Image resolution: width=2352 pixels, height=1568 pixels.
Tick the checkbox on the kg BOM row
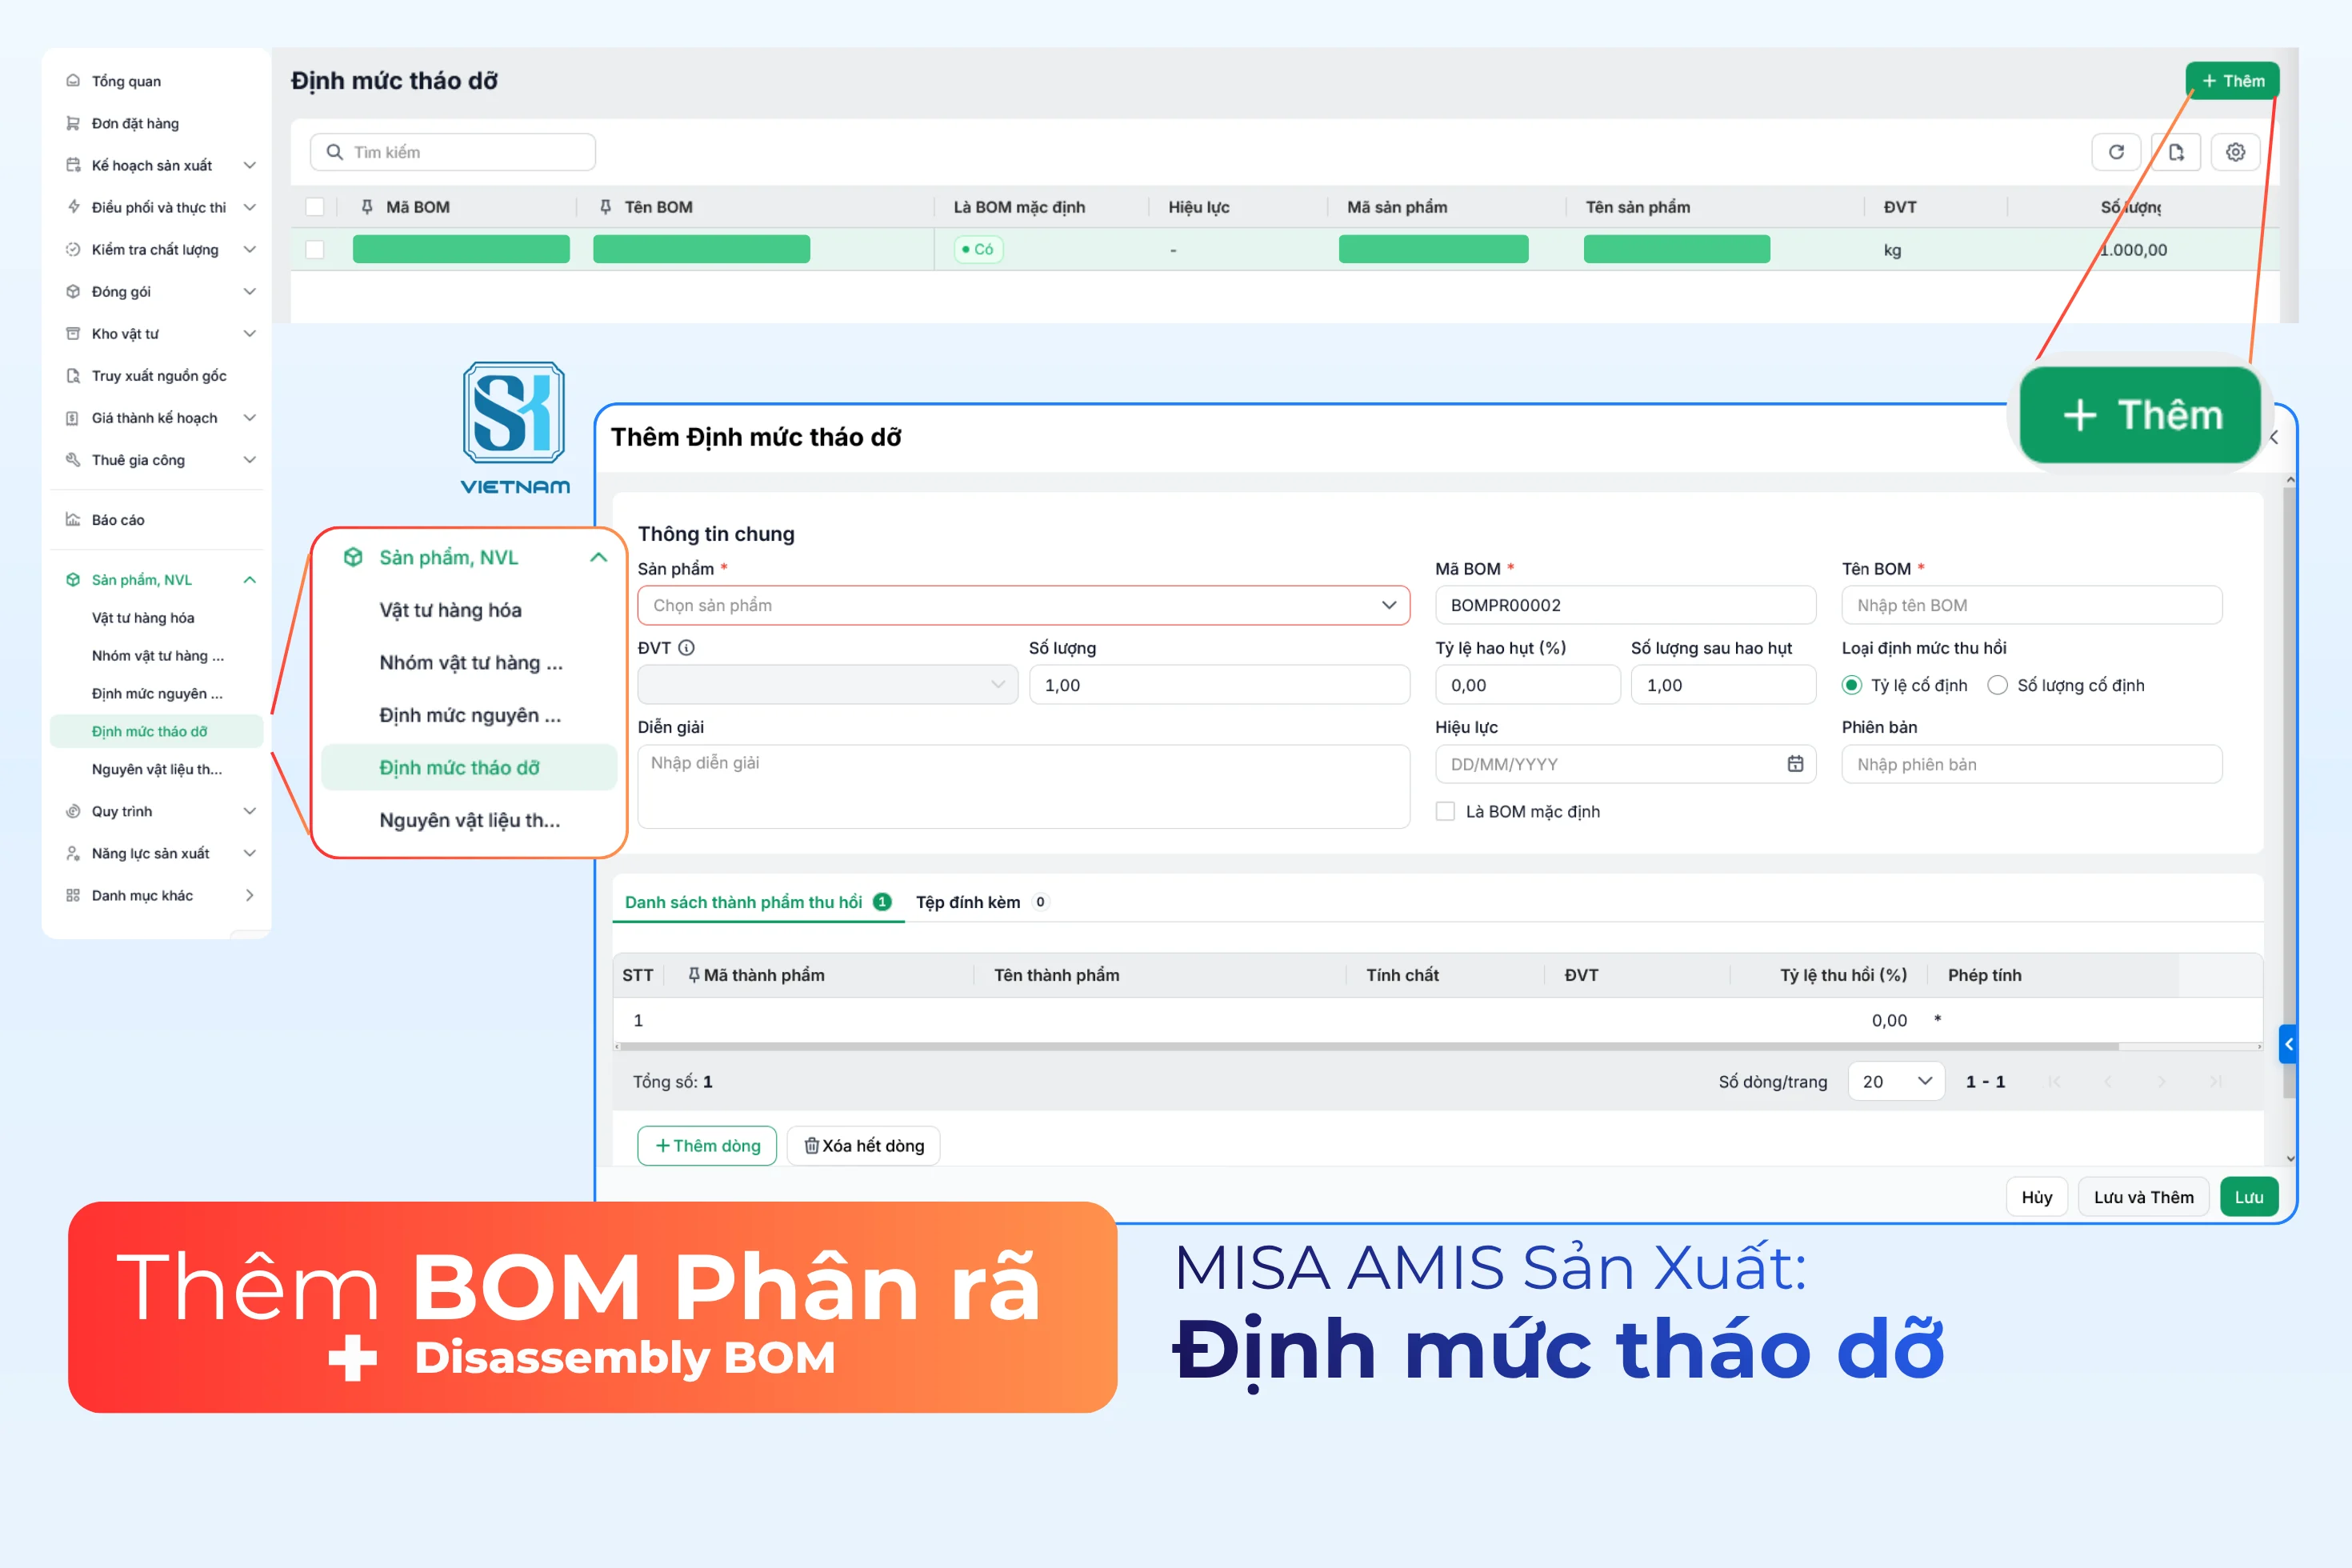(x=315, y=249)
